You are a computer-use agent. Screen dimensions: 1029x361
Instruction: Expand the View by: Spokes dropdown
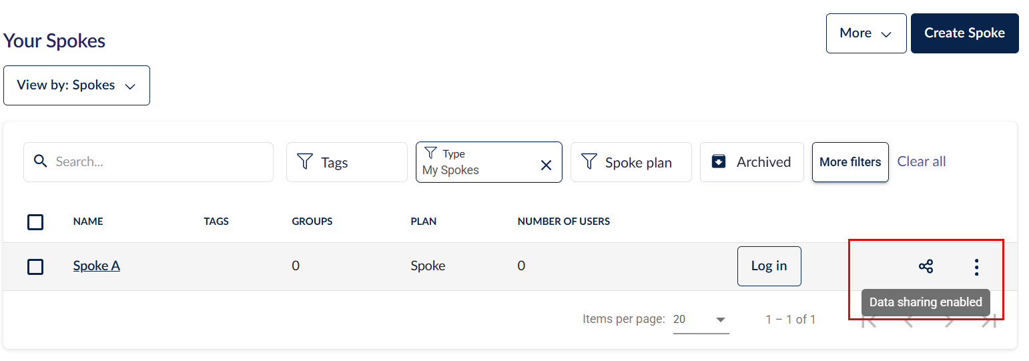click(76, 85)
